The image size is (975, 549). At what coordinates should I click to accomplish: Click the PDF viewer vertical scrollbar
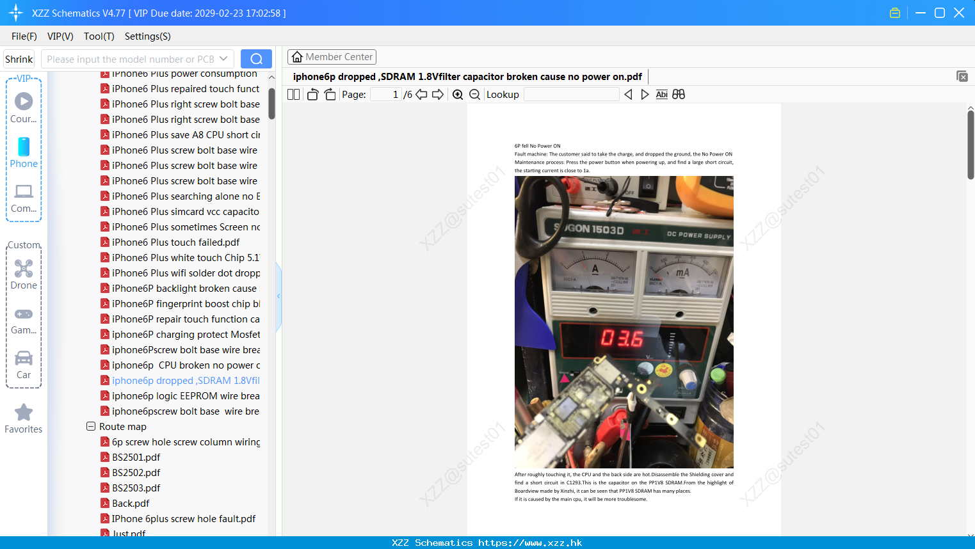point(971,145)
